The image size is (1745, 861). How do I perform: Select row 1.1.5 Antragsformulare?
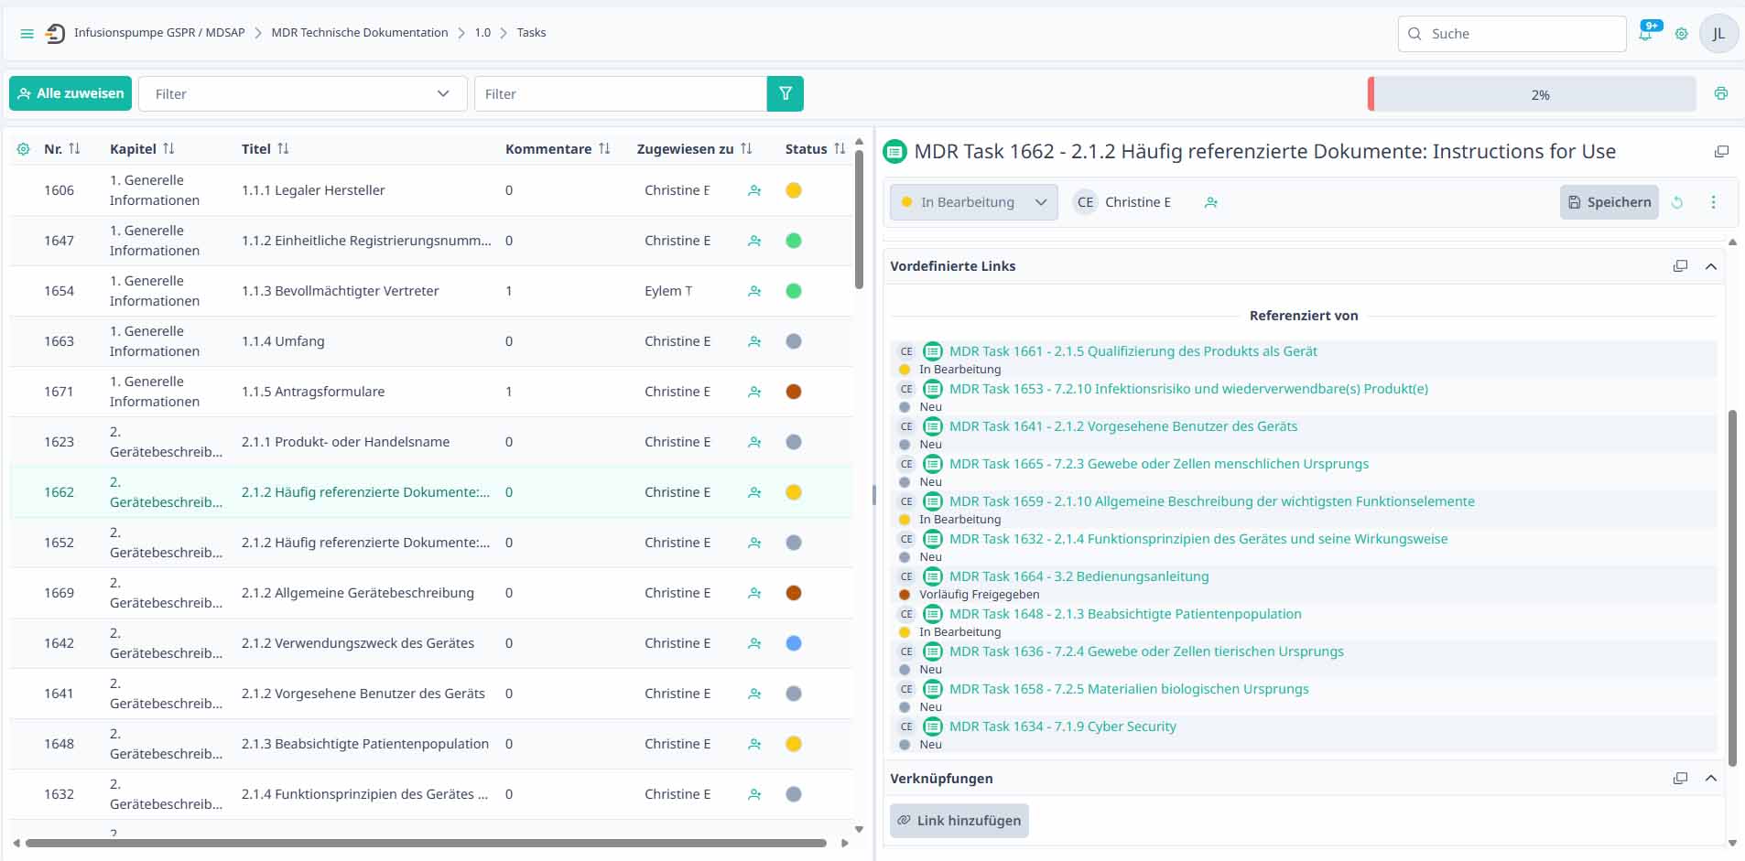(430, 392)
